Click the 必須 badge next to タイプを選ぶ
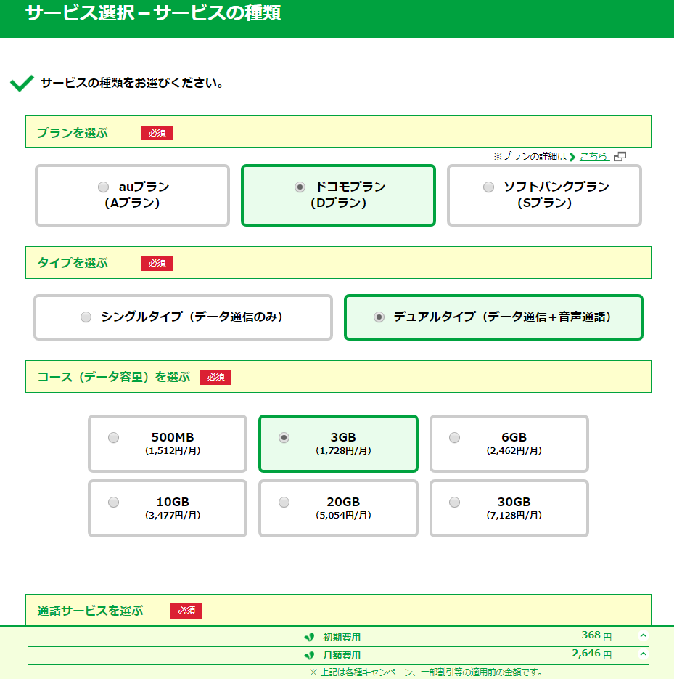This screenshot has height=679, width=674. 157,263
